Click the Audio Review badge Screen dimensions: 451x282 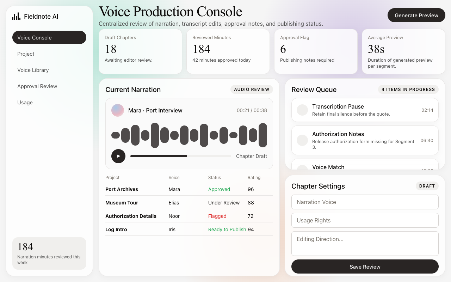pos(252,90)
